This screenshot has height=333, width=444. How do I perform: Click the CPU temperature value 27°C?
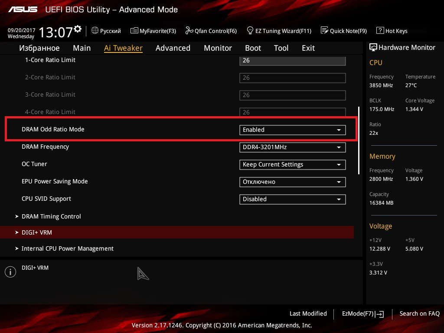click(411, 85)
